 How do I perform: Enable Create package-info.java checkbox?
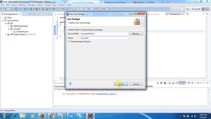click(69, 42)
